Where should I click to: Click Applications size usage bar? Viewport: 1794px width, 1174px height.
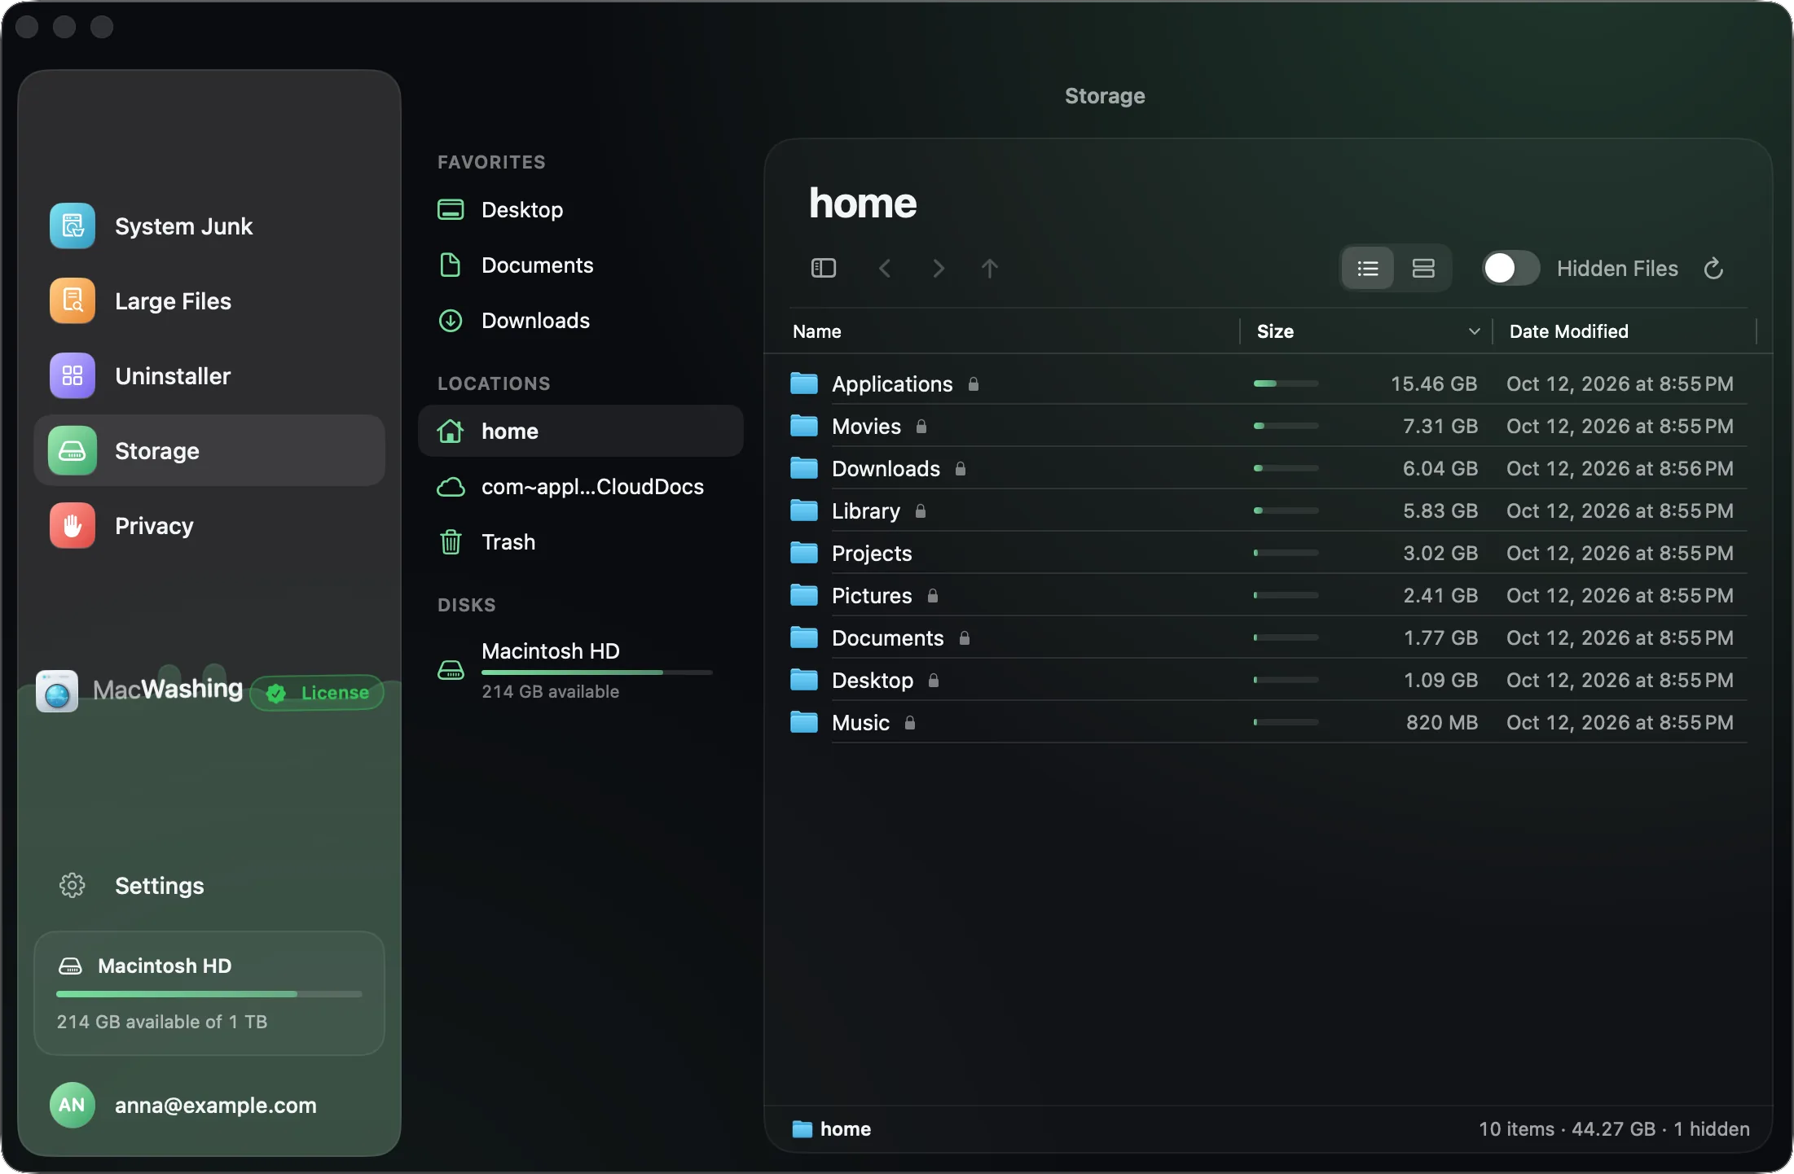tap(1286, 383)
